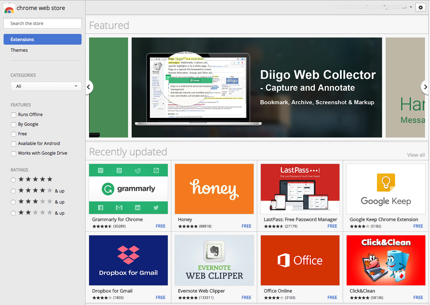Viewport: 430px width, 305px height.
Task: Click FREE button for Office Online
Action: 332,297
